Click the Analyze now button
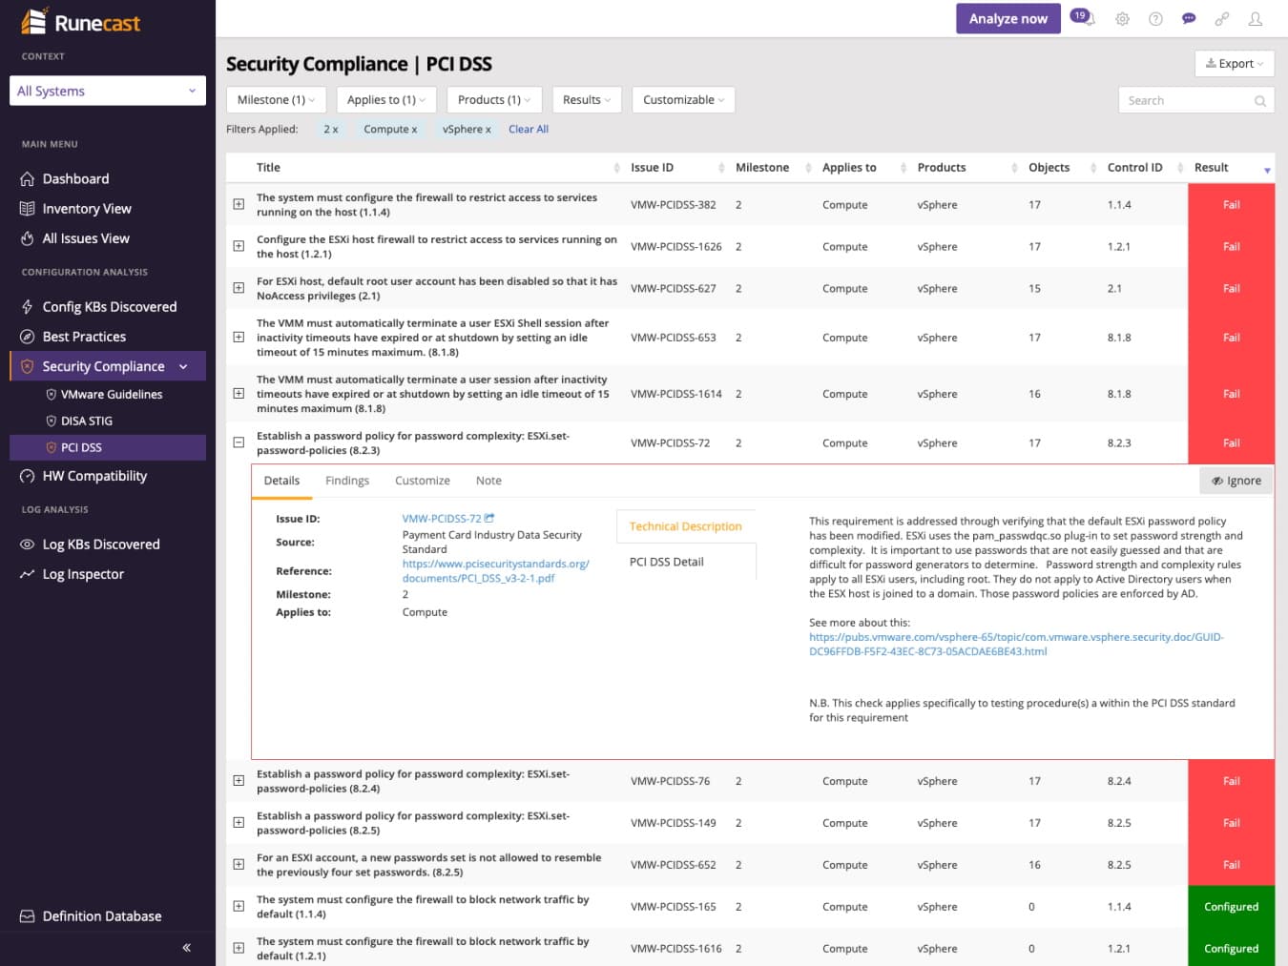The width and height of the screenshot is (1288, 966). tap(1008, 19)
